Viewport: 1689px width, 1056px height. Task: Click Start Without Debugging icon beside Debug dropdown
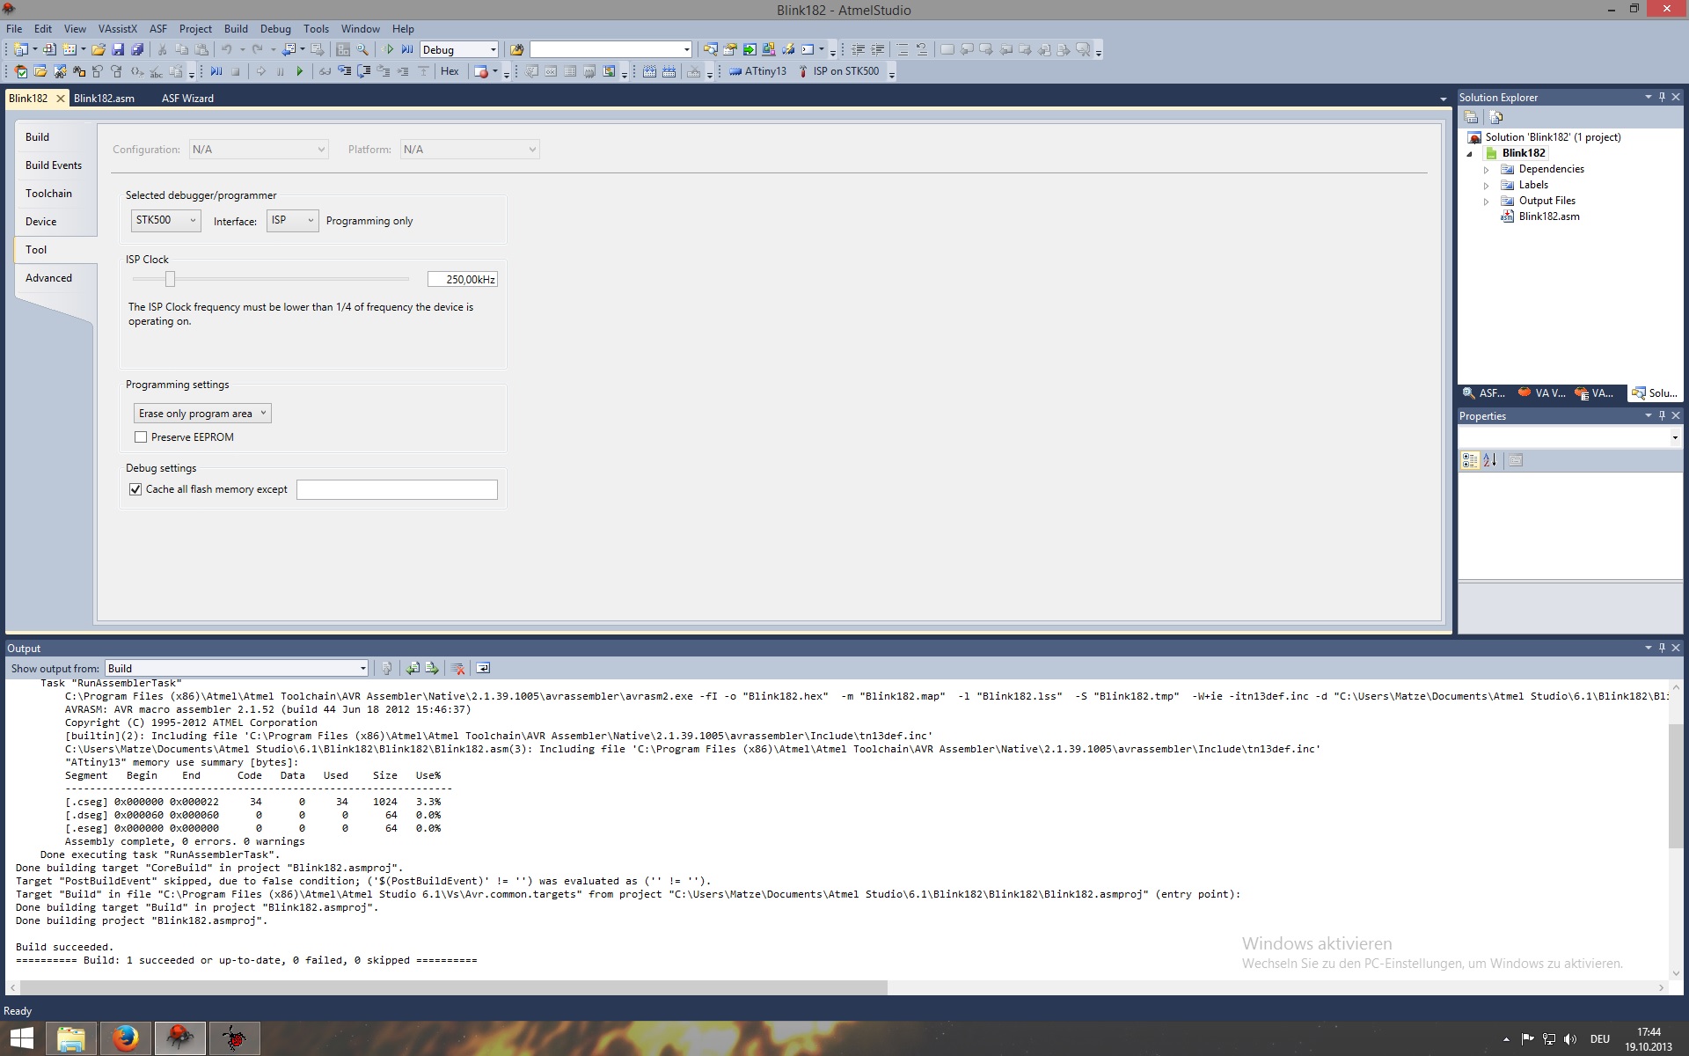click(407, 49)
